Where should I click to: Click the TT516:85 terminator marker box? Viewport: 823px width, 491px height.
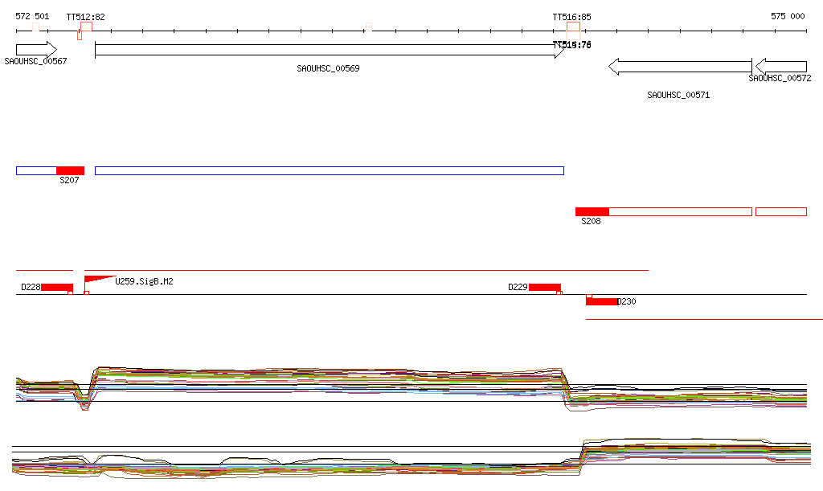pyautogui.click(x=573, y=27)
